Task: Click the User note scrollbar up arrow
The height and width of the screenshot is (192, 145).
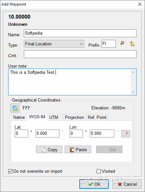Action: tap(133, 72)
